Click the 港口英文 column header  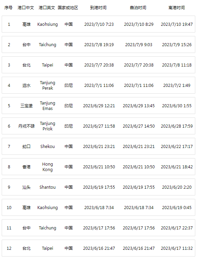click(x=47, y=8)
